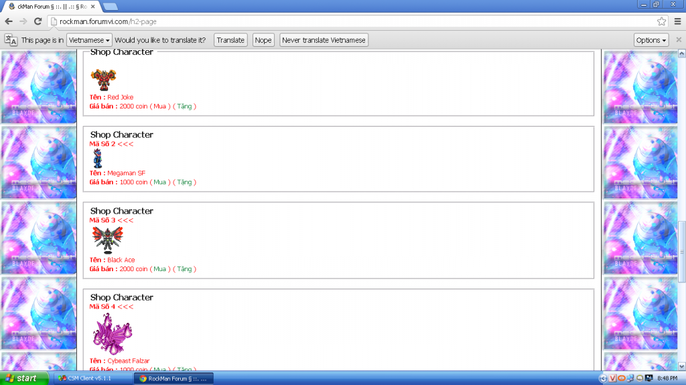This screenshot has height=385, width=686.
Task: Bookmark this page with the star
Action: pyautogui.click(x=661, y=21)
